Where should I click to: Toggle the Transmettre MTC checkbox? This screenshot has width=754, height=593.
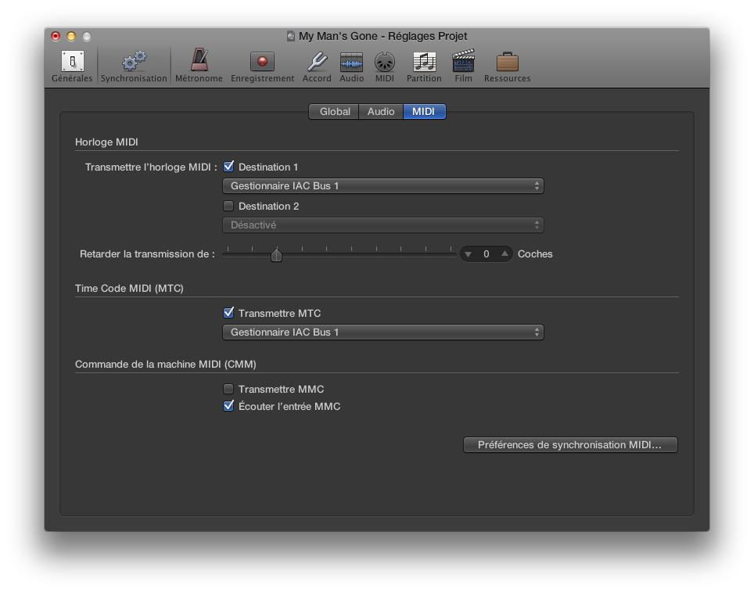coord(228,313)
